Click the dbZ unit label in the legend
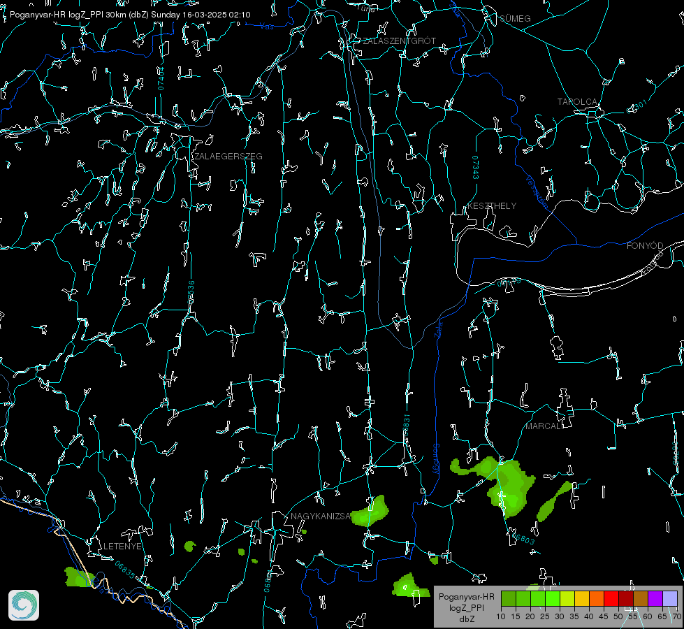 466,619
